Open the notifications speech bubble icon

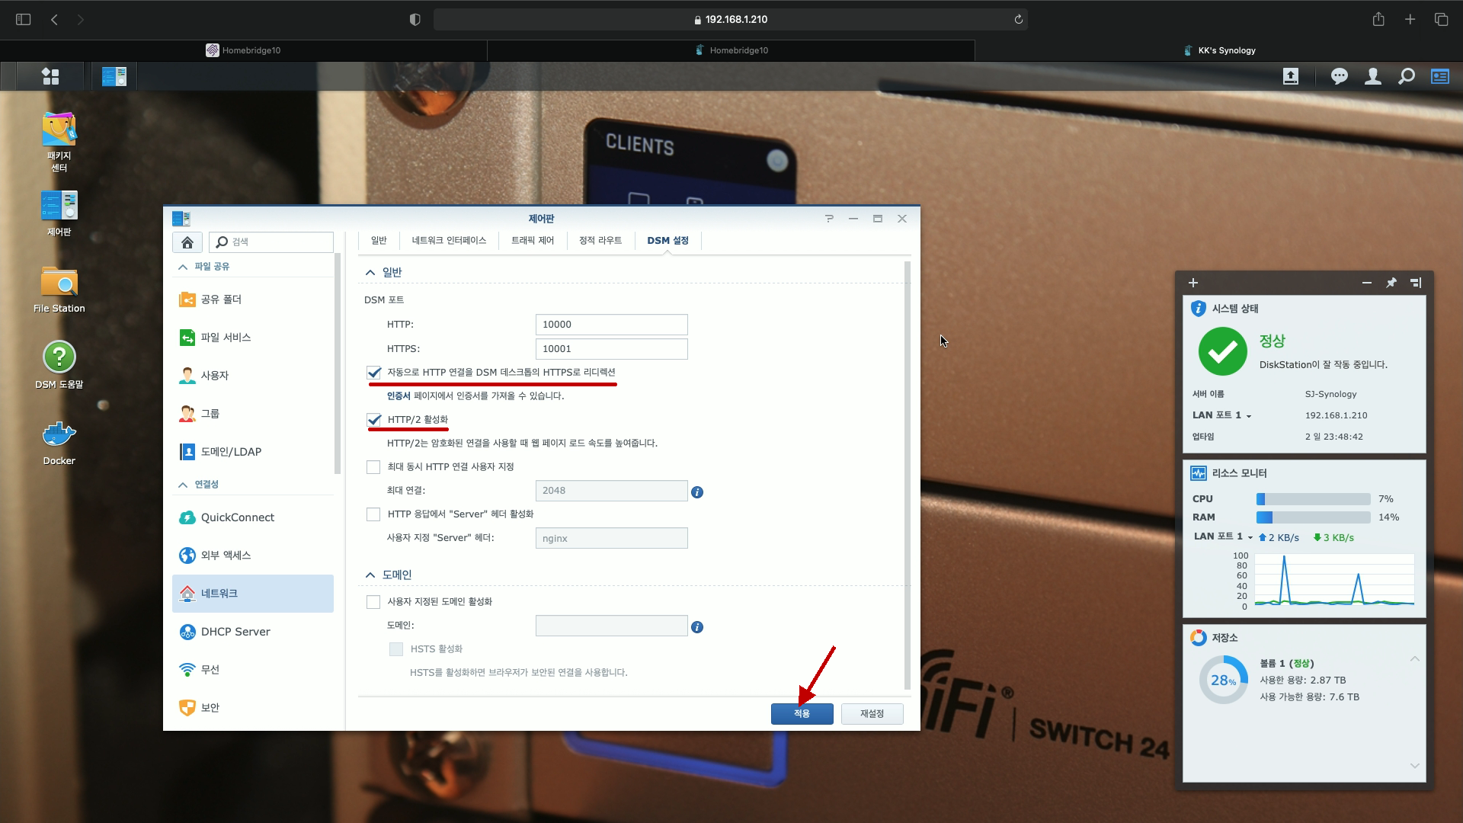[x=1339, y=76]
